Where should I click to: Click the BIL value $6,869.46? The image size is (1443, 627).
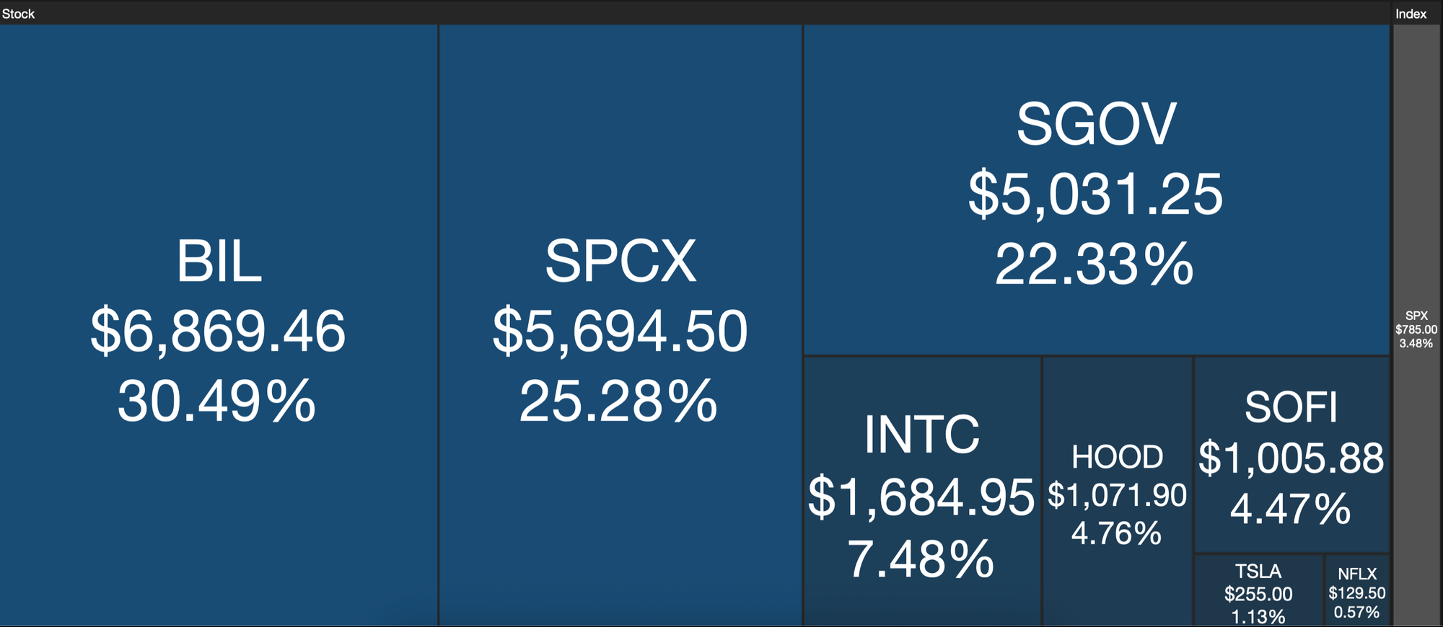(x=218, y=331)
